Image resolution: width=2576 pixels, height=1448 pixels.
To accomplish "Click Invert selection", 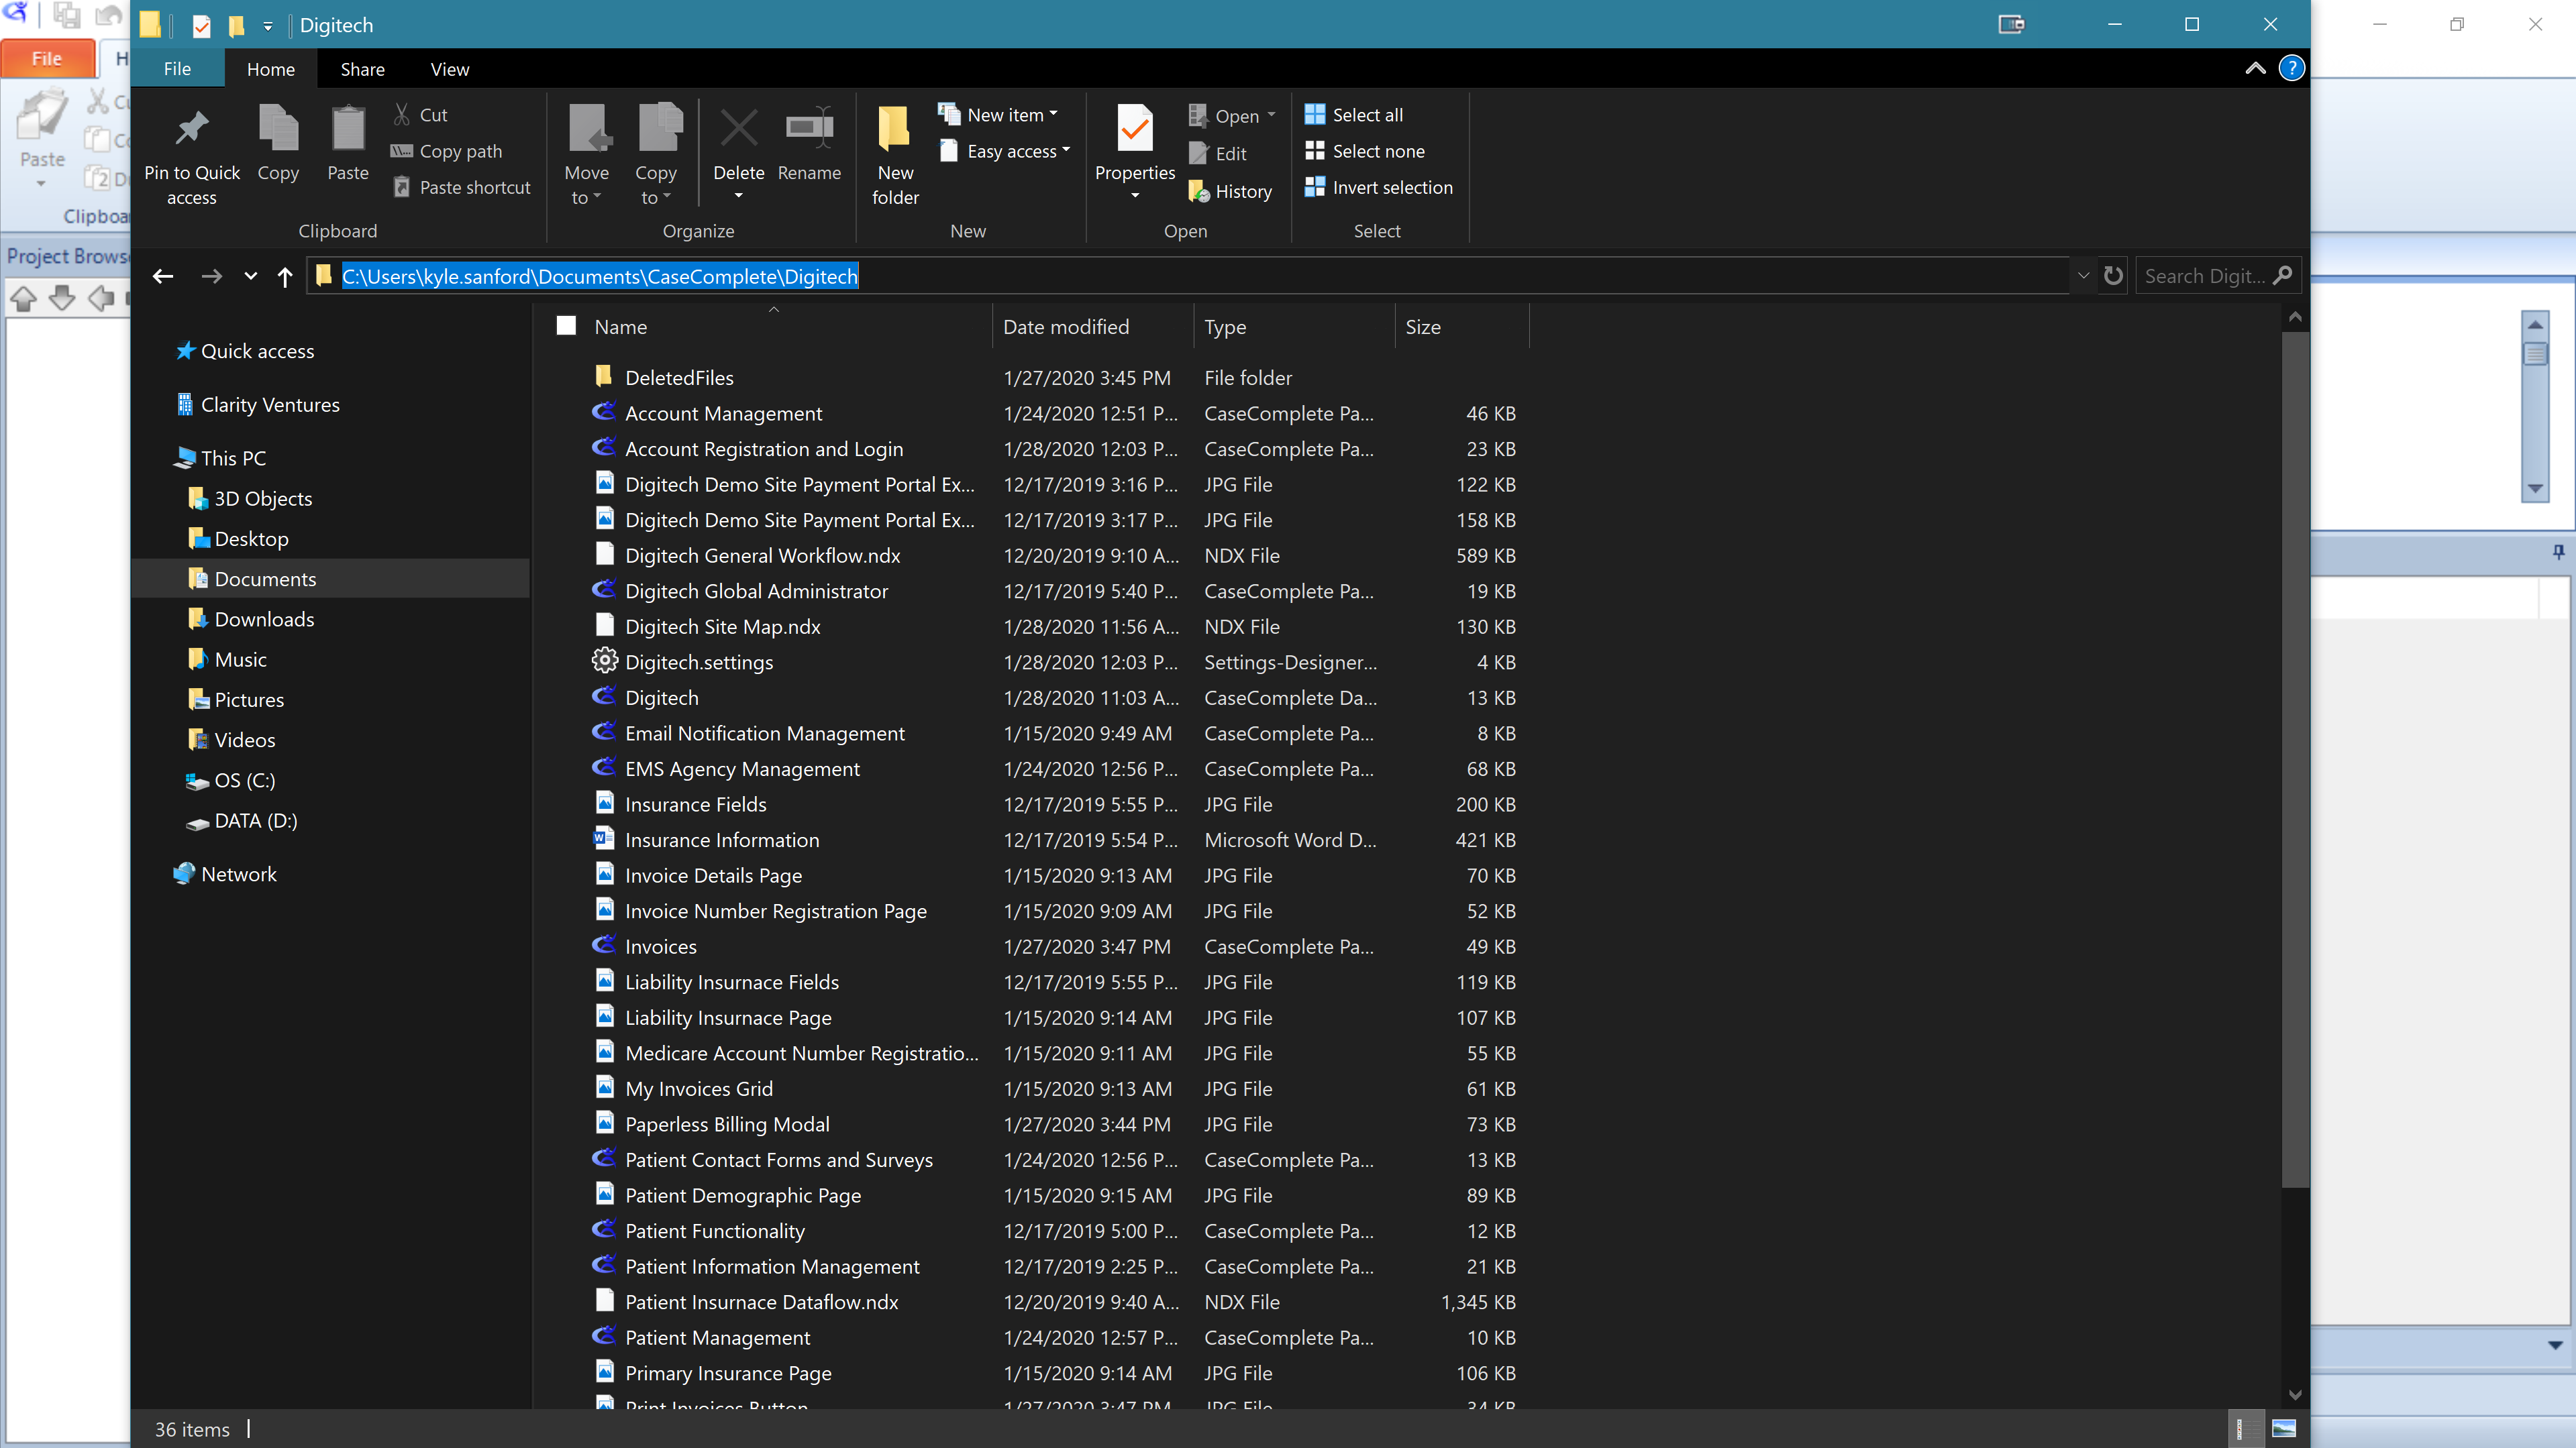I will click(1379, 187).
